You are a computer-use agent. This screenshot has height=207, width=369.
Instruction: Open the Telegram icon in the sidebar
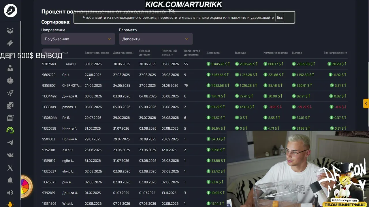pos(10,143)
